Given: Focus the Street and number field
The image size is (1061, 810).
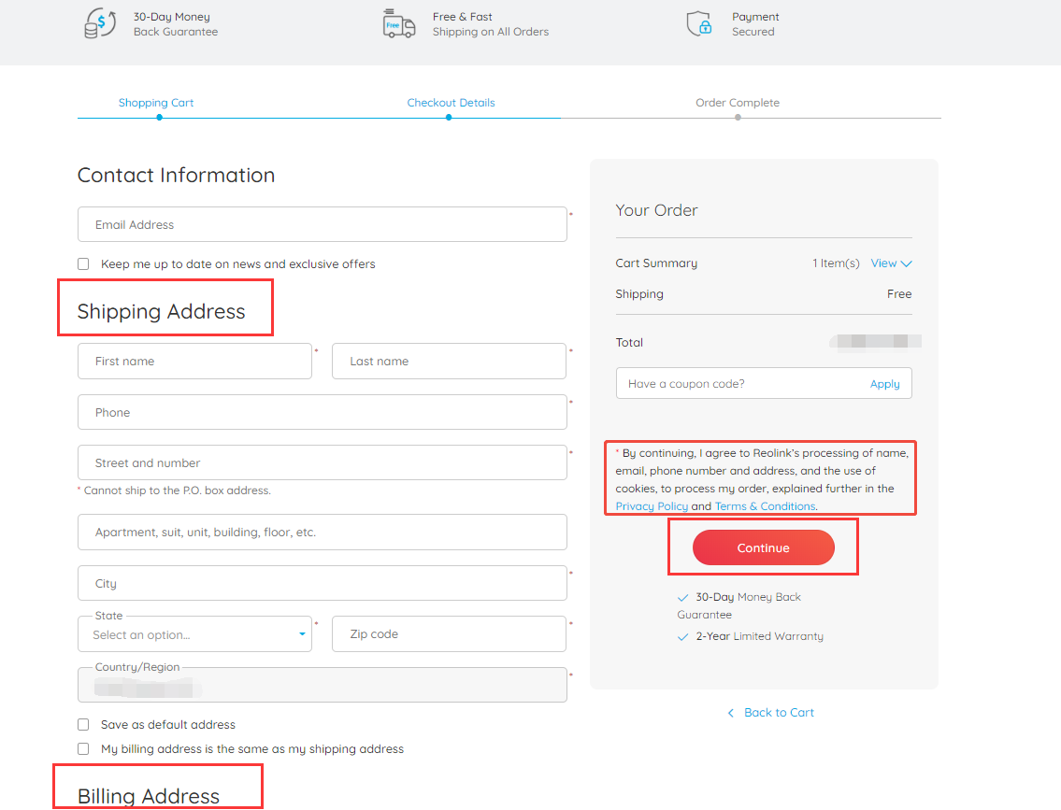Looking at the screenshot, I should 322,463.
